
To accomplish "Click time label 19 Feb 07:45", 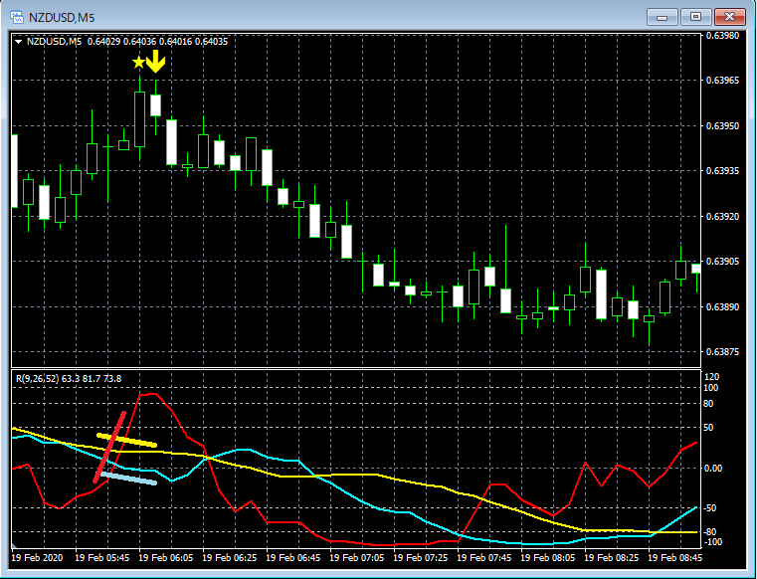I will coord(484,558).
